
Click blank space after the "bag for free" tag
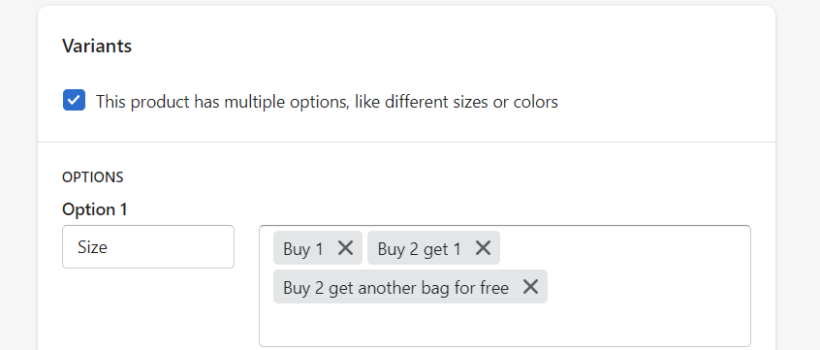click(x=648, y=287)
